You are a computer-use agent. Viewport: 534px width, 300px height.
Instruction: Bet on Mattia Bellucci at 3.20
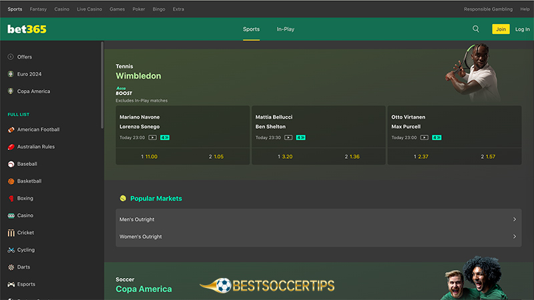click(285, 157)
